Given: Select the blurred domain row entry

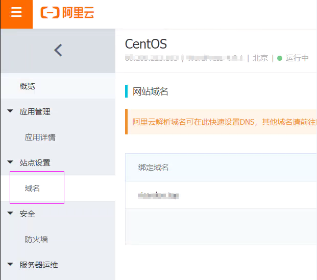Looking at the screenshot, I should tap(158, 195).
